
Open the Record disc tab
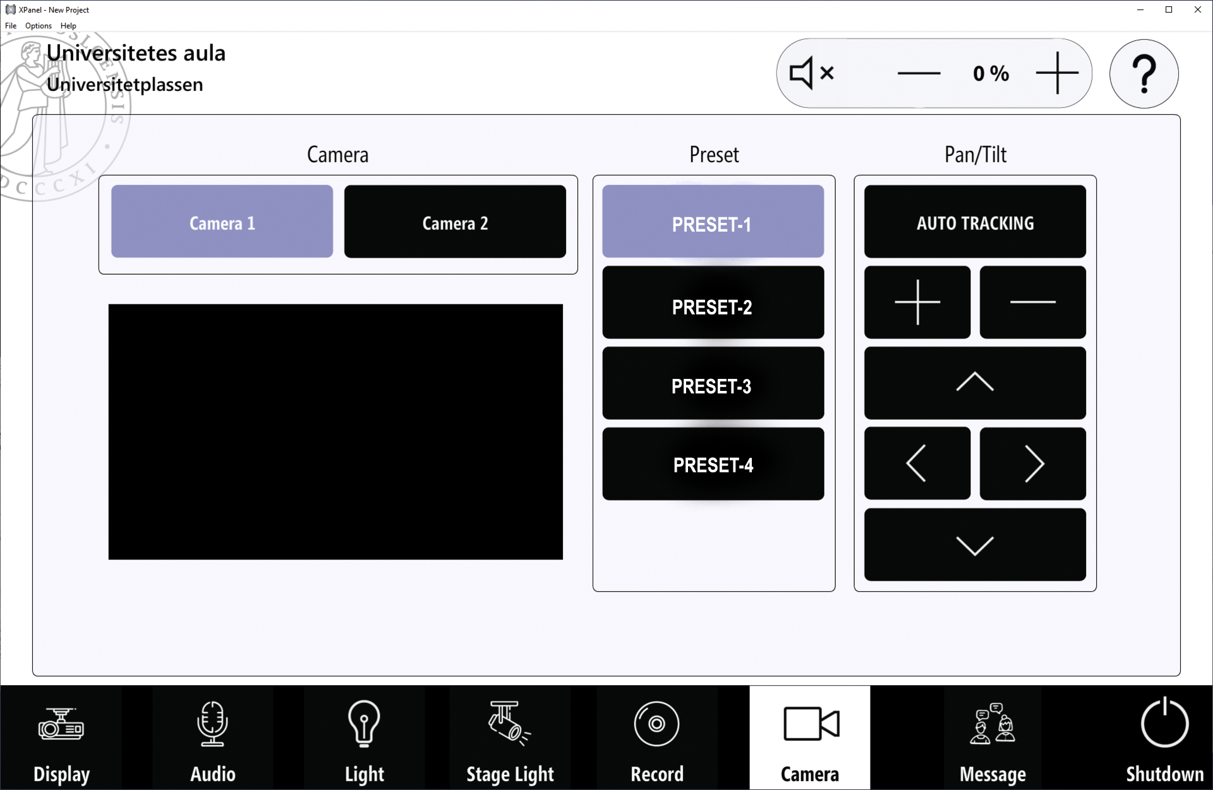657,738
